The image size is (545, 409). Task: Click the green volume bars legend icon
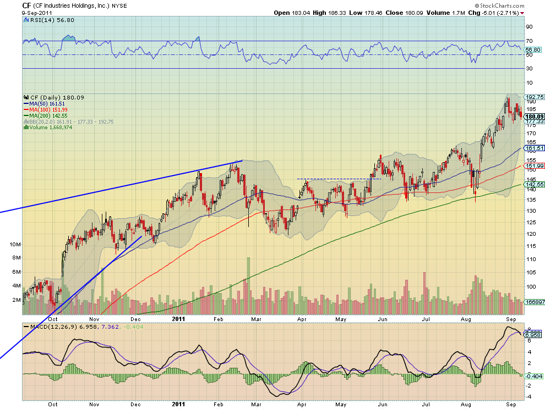click(x=26, y=128)
